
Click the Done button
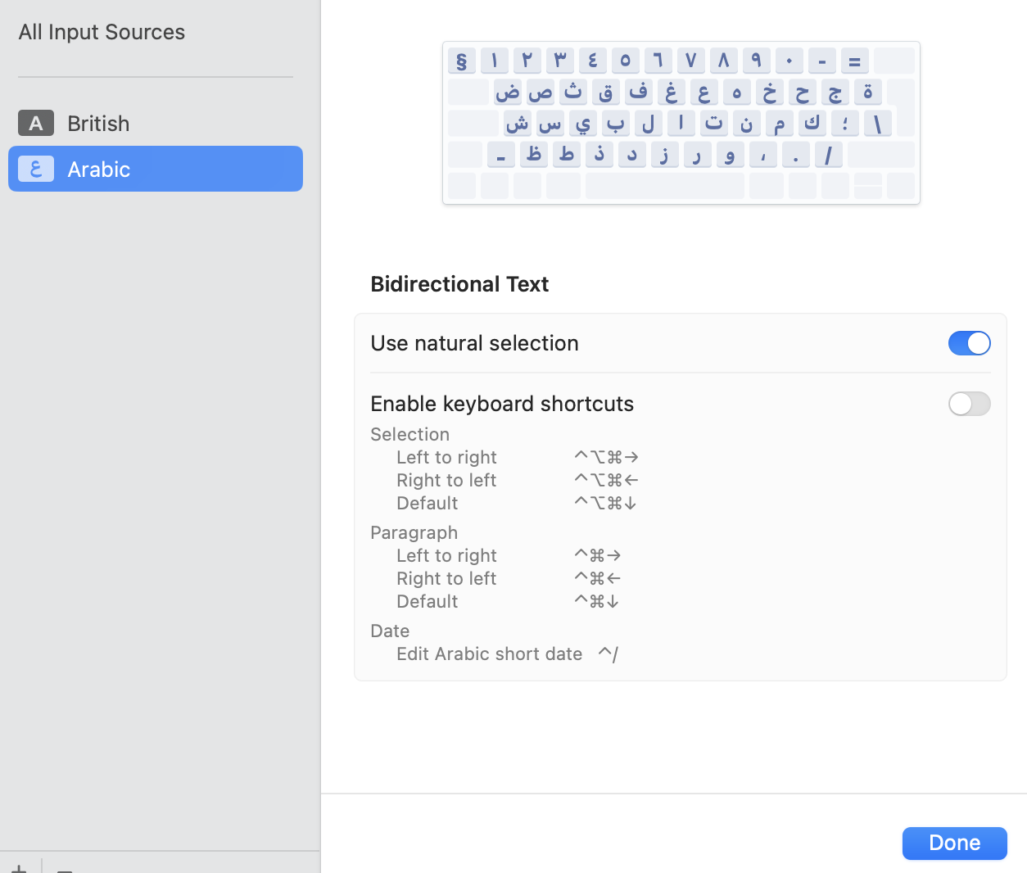[x=954, y=843]
